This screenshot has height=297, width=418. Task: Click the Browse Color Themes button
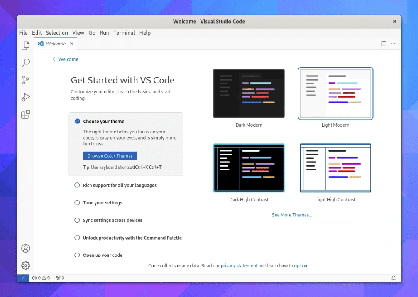(x=110, y=156)
